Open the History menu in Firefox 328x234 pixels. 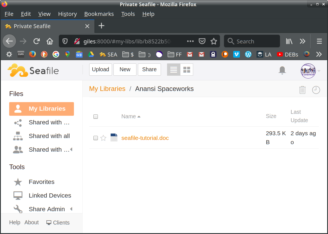(67, 14)
